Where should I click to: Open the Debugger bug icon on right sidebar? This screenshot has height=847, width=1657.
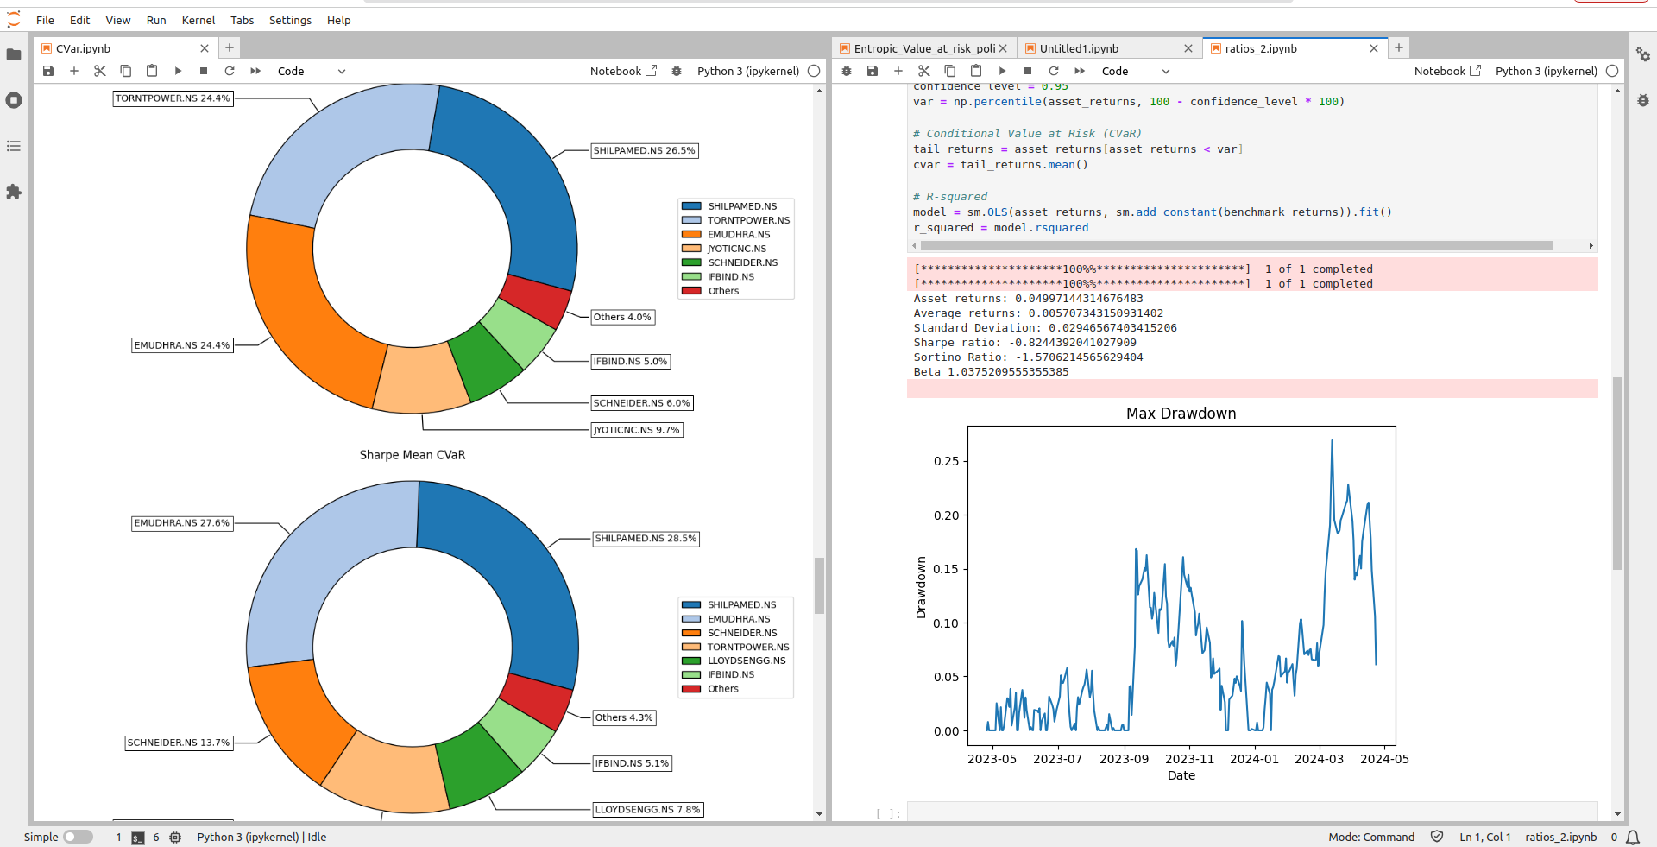(x=1643, y=100)
